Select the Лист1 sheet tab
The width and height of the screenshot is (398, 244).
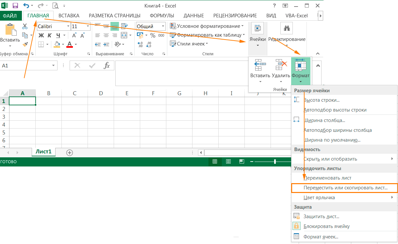coord(44,152)
